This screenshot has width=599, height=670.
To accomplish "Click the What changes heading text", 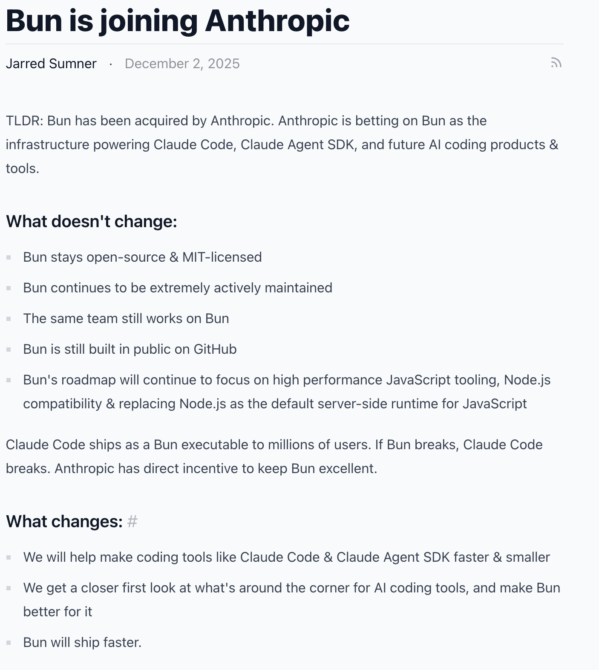I will point(64,521).
